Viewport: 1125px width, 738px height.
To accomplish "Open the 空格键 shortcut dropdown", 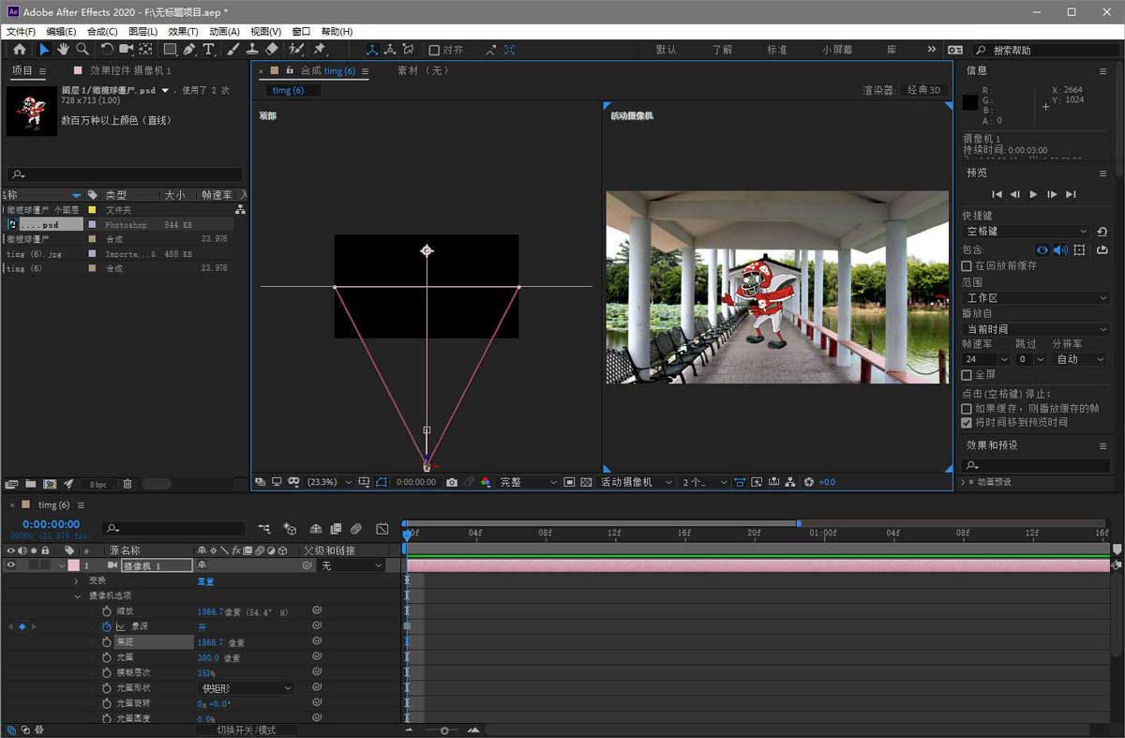I will tap(1026, 232).
